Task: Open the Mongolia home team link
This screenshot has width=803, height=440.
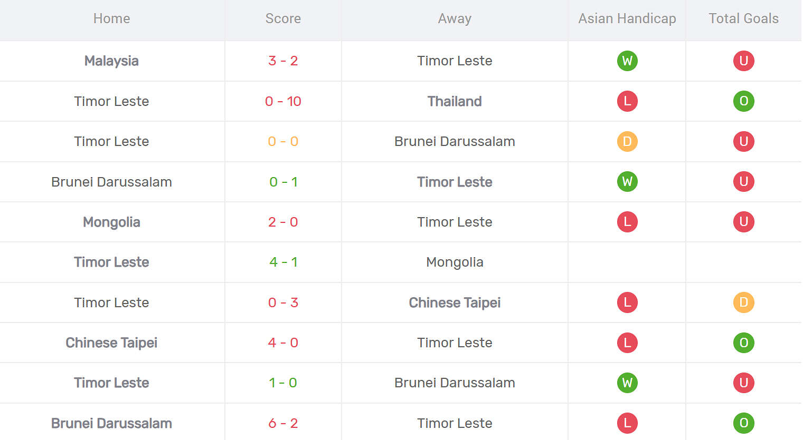Action: pyautogui.click(x=111, y=222)
